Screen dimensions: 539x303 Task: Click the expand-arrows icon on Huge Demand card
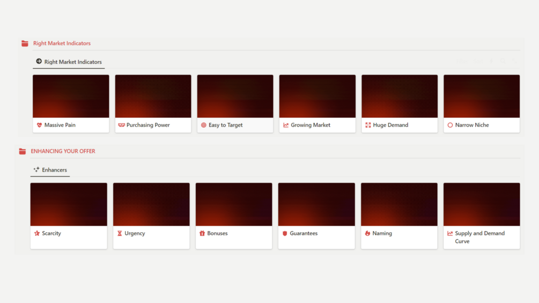coord(368,125)
